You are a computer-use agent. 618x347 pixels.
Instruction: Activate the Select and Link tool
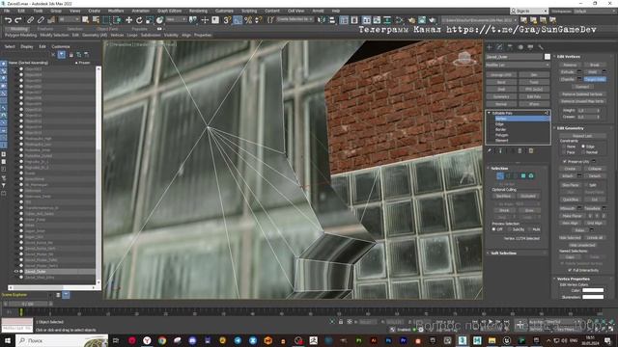pos(30,20)
